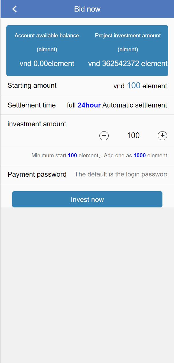174x363 pixels.
Task: Click the blue 100 minimum start value
Action: tap(72, 156)
